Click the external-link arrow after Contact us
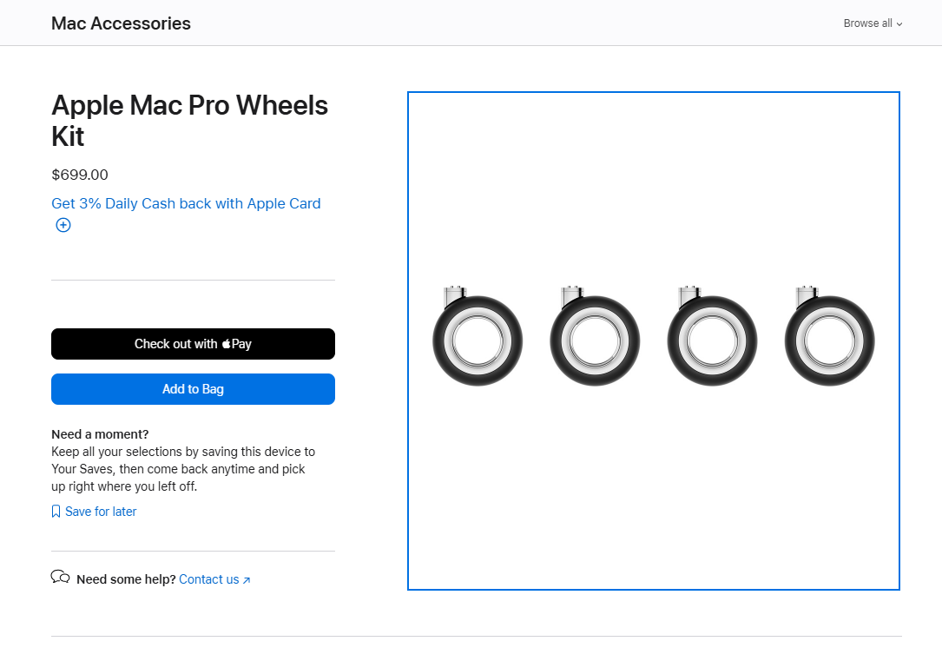Screen dimensions: 942x661 [247, 580]
